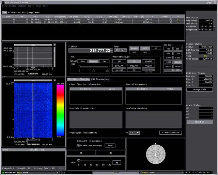Open the Tools menu

point(31,6)
